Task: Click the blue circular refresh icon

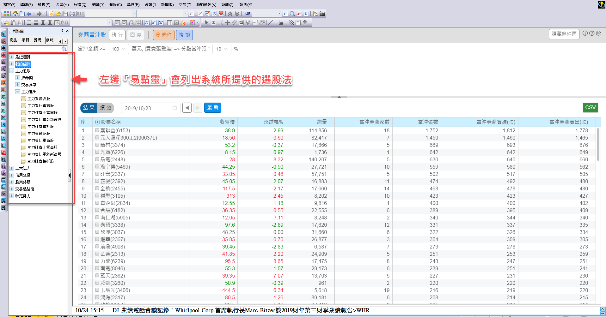Action: click(x=214, y=14)
